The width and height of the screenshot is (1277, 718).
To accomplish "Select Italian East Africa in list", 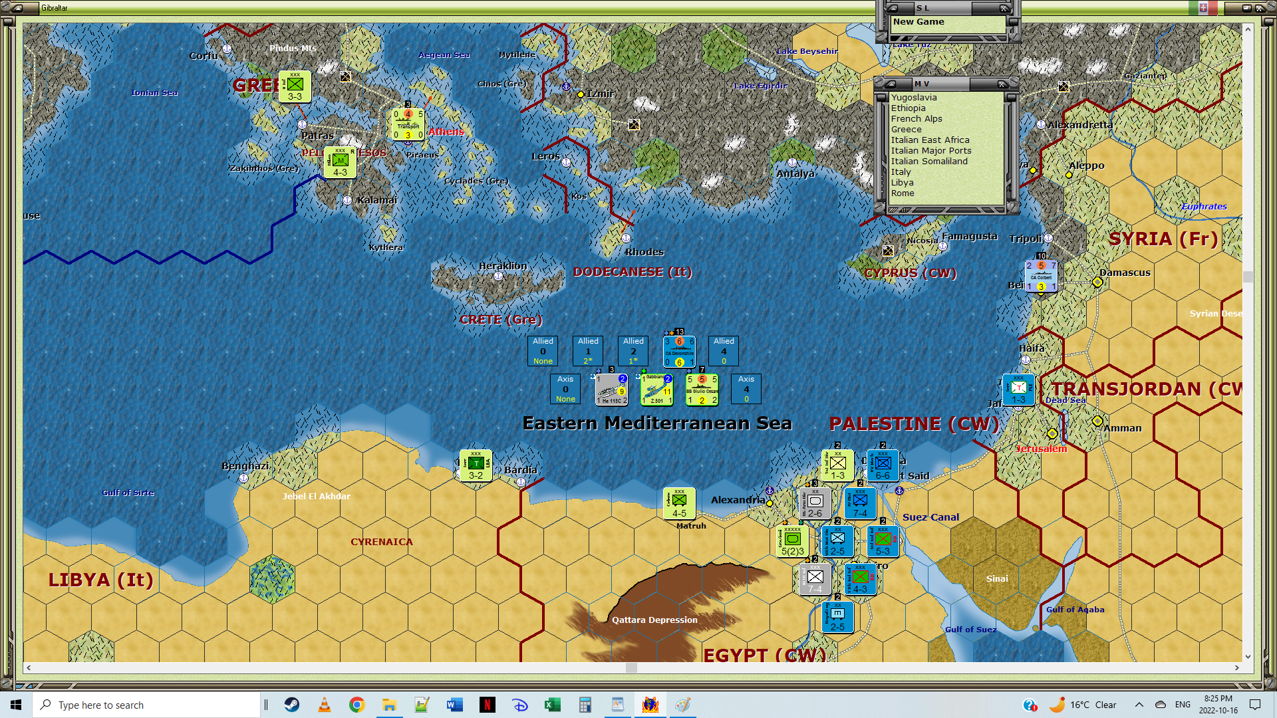I will point(930,140).
